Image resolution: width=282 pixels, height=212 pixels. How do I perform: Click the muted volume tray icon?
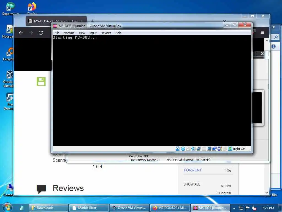coord(254,208)
